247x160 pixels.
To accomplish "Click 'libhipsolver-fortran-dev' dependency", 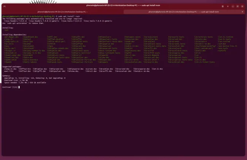I will coord(84,60).
